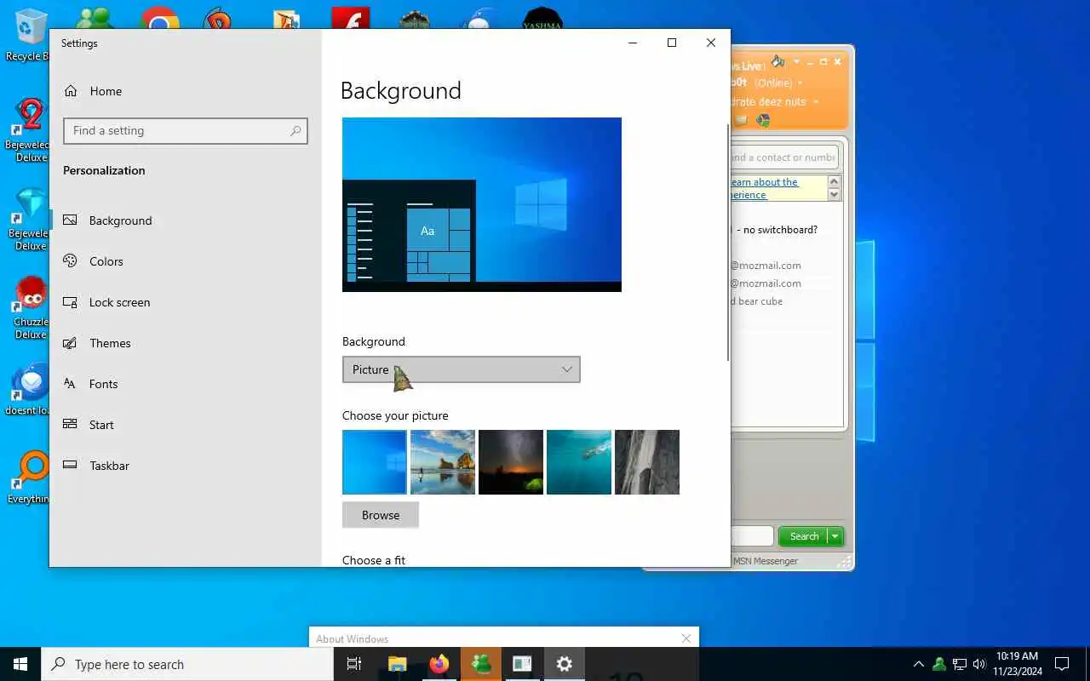Image resolution: width=1090 pixels, height=681 pixels.
Task: Click the green Search button in Messenger
Action: (804, 536)
